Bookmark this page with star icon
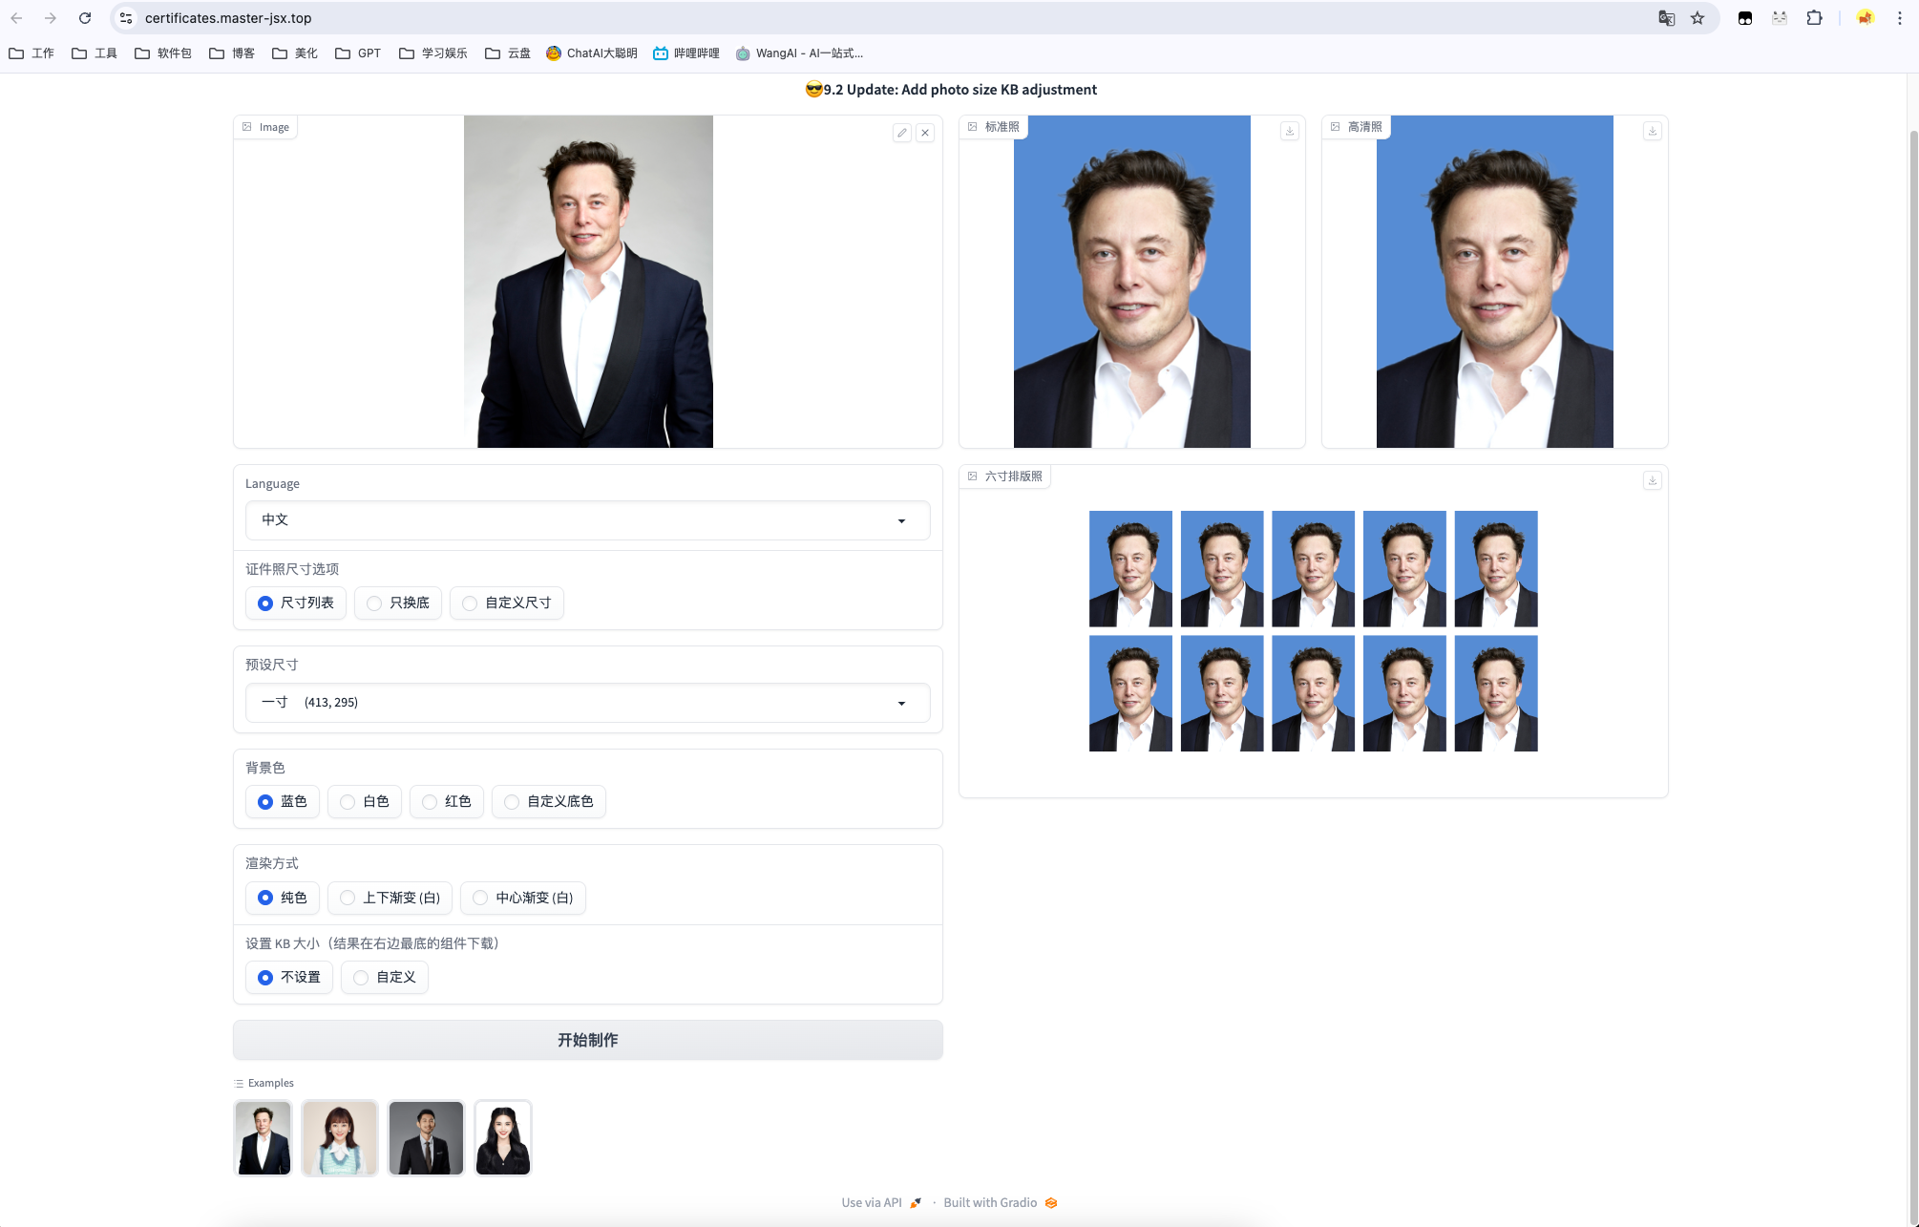The height and width of the screenshot is (1227, 1919). [x=1698, y=18]
